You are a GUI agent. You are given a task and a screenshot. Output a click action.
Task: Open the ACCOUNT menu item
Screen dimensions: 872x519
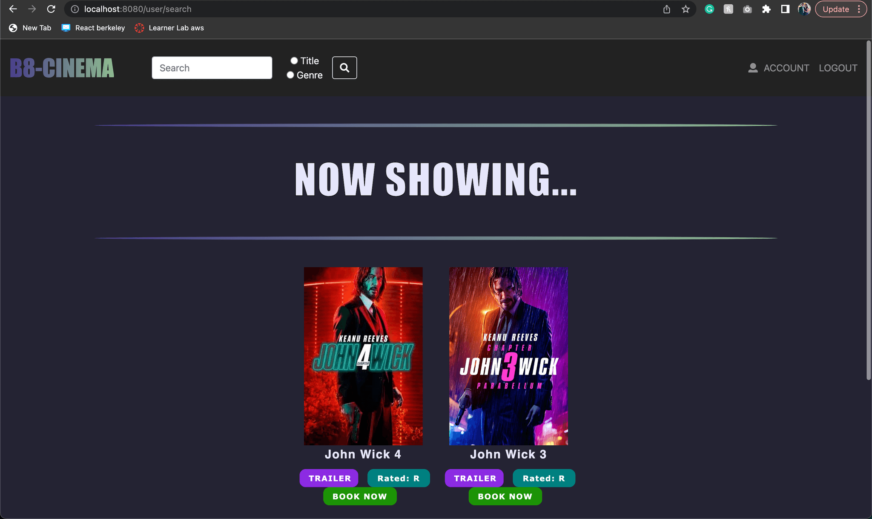click(786, 68)
